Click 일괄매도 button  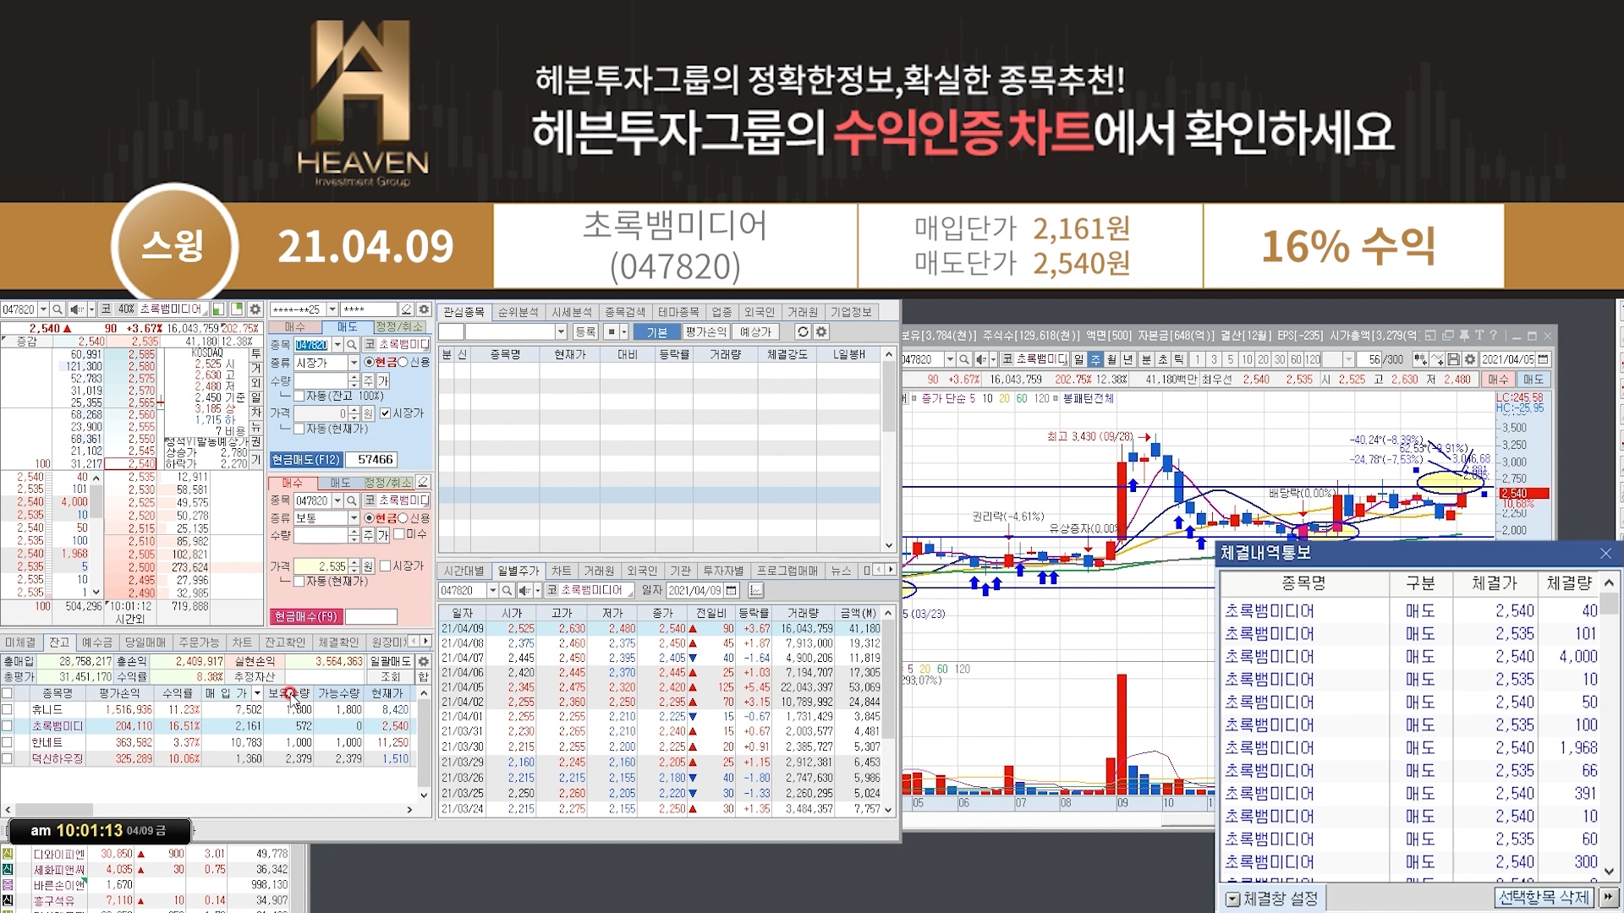tap(391, 661)
